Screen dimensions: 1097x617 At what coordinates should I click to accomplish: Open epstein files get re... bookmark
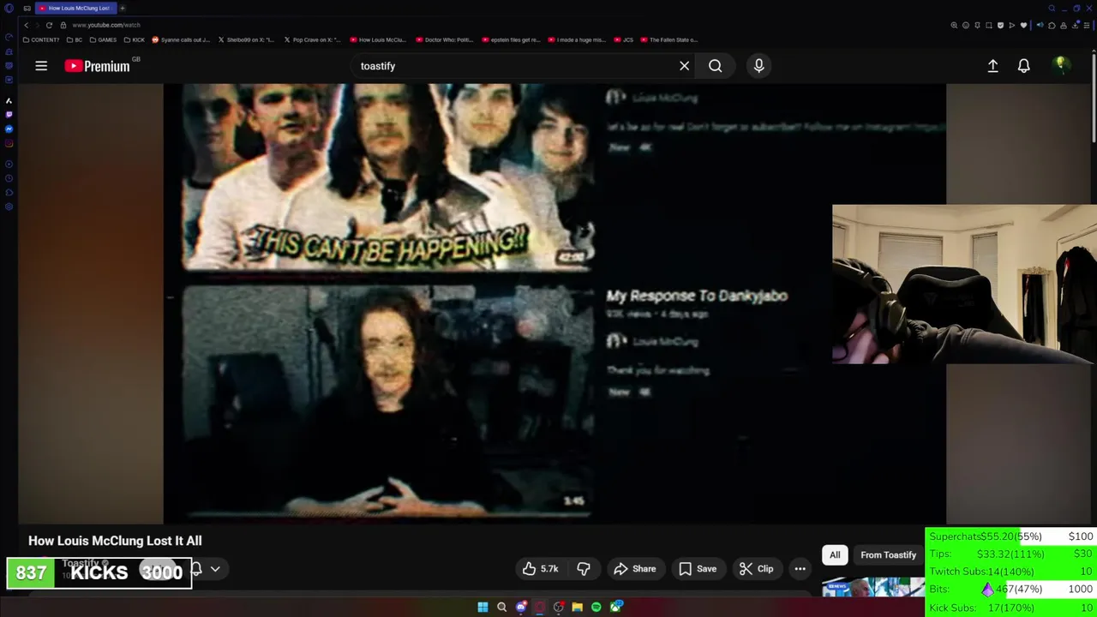point(511,39)
